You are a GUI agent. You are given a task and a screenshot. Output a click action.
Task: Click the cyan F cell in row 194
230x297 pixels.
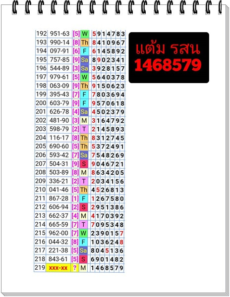[x=85, y=51]
